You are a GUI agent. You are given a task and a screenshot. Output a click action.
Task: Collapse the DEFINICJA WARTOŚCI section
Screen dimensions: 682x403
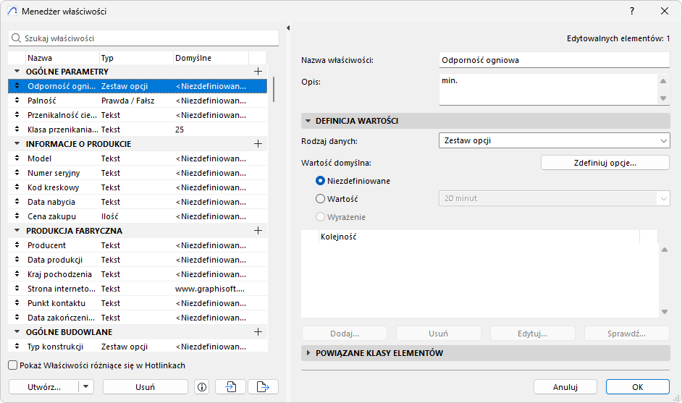[x=309, y=121]
